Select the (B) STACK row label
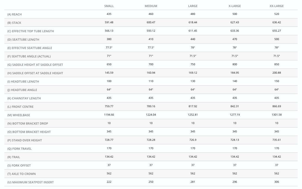Viewport: 302px width, 189px height. tap(14, 23)
